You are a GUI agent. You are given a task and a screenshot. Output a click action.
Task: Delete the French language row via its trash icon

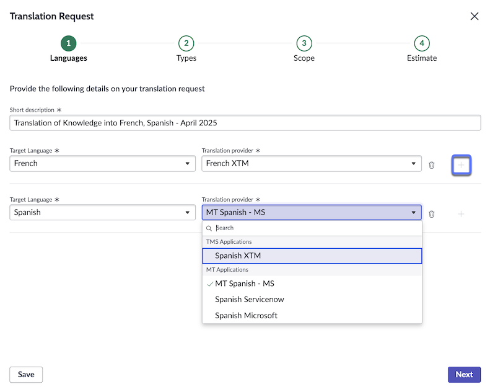pos(432,165)
